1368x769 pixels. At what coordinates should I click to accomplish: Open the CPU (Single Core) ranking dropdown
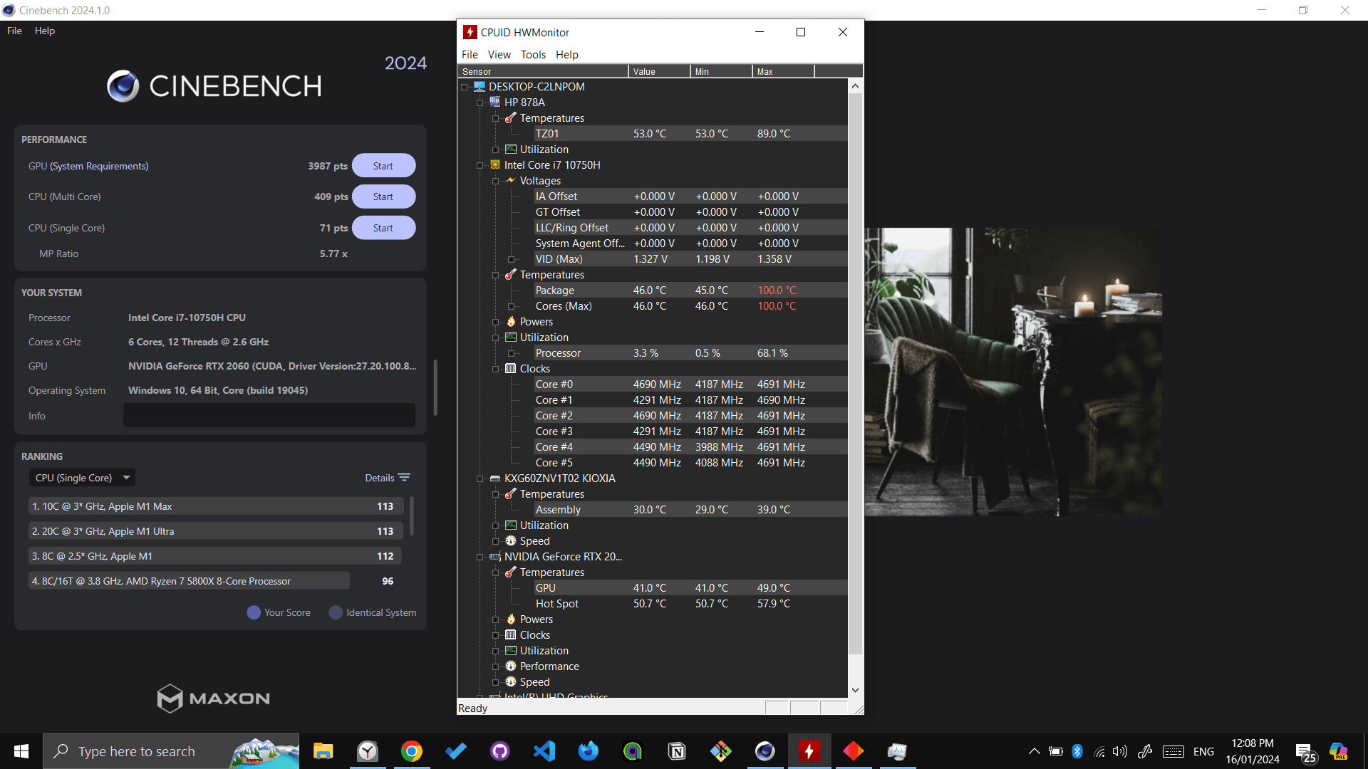pyautogui.click(x=82, y=478)
